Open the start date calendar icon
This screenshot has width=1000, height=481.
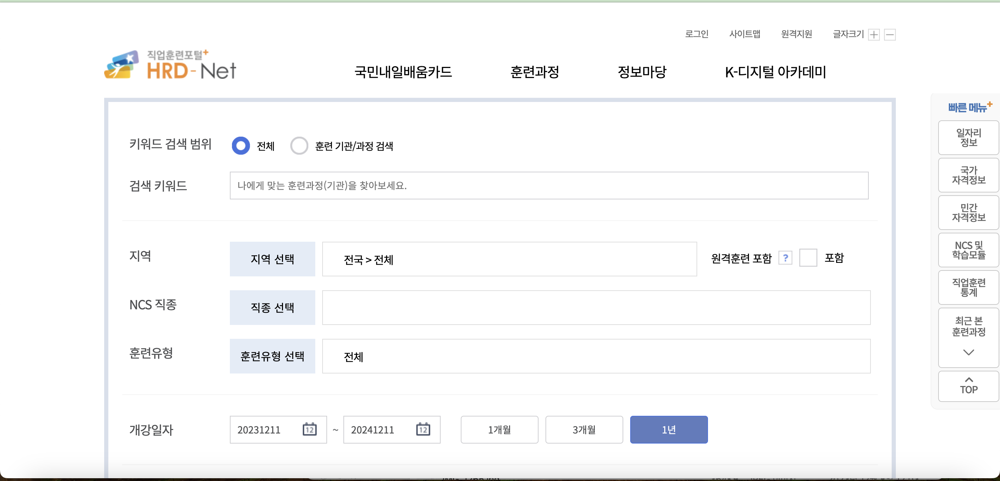point(309,429)
